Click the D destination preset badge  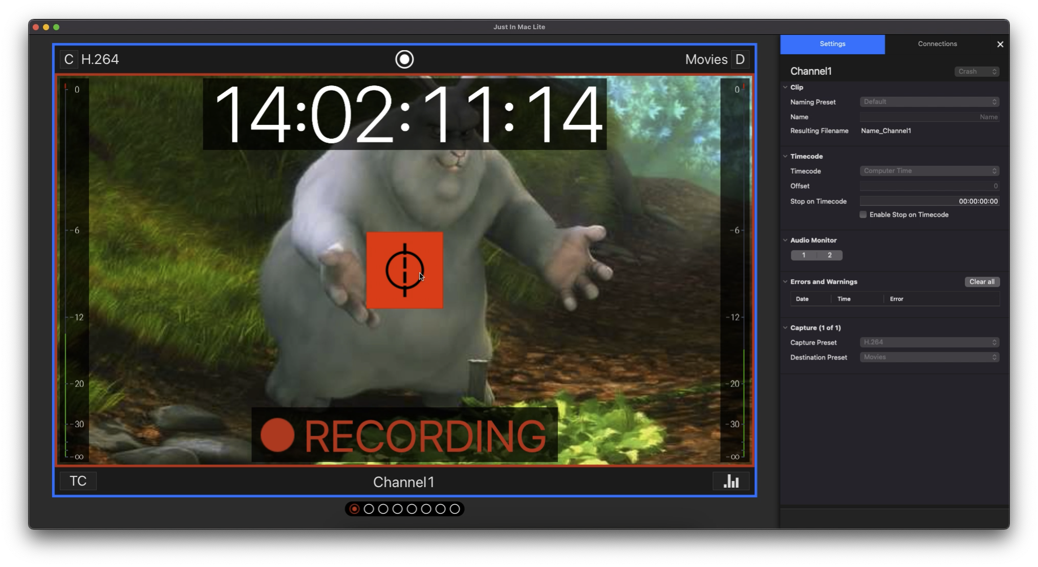pyautogui.click(x=740, y=59)
